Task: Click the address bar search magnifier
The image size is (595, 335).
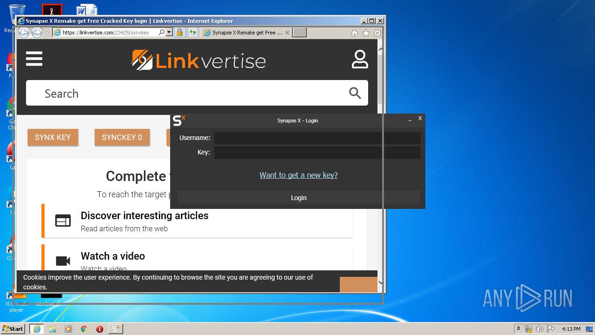Action: click(161, 33)
